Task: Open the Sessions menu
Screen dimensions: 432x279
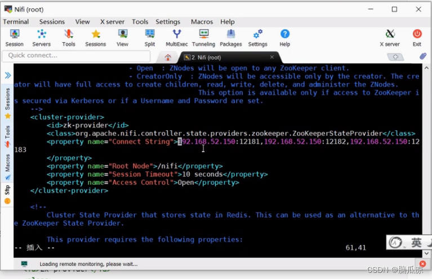Action: tap(52, 22)
